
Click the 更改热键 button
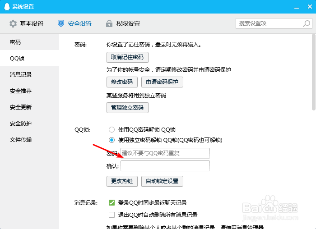122,181
